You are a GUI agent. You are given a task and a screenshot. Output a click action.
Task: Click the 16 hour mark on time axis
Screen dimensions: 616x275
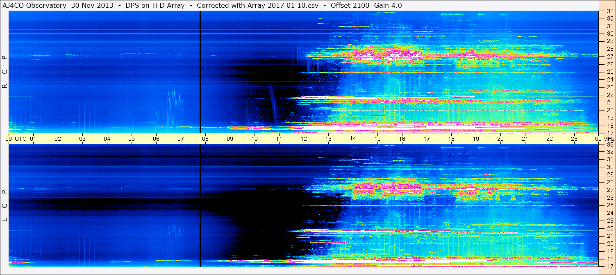point(402,139)
